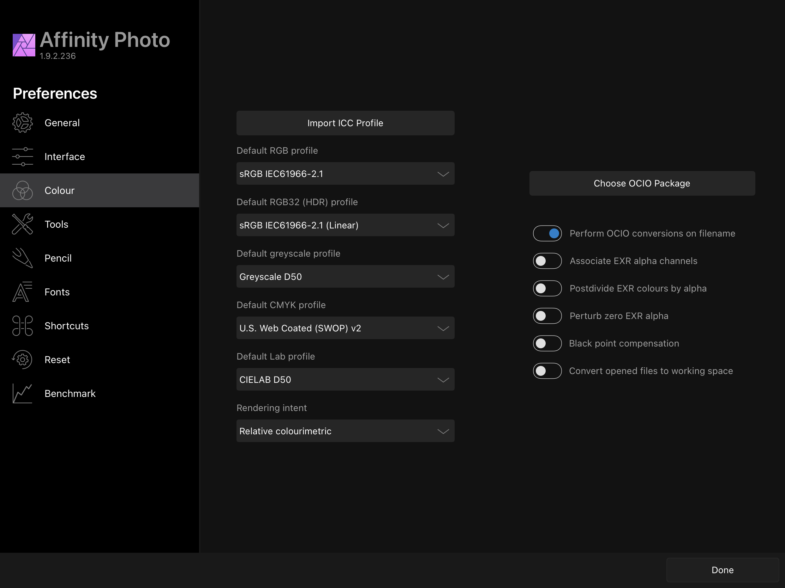The image size is (785, 588).
Task: Enable Black point compensation switch
Action: (x=547, y=343)
